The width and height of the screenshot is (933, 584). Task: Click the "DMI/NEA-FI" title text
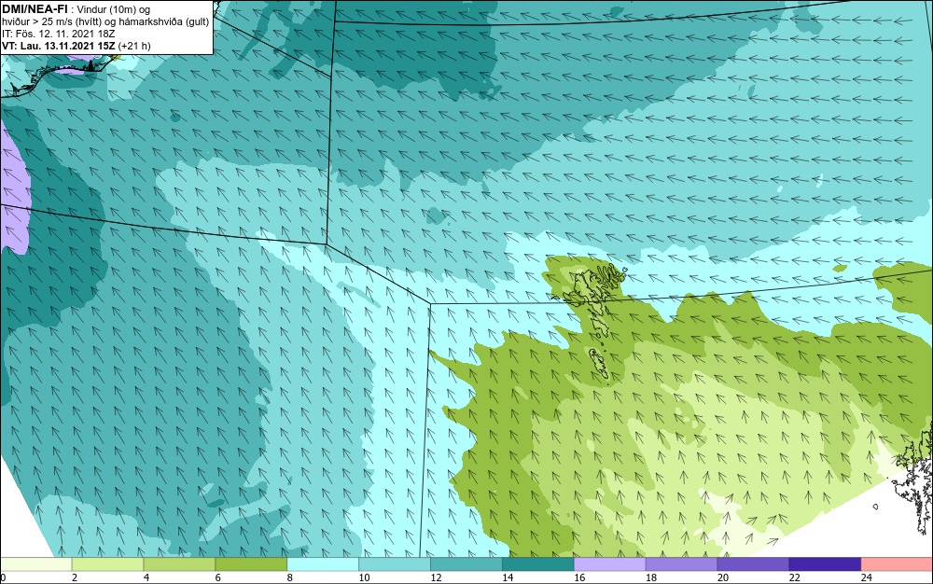click(x=35, y=9)
